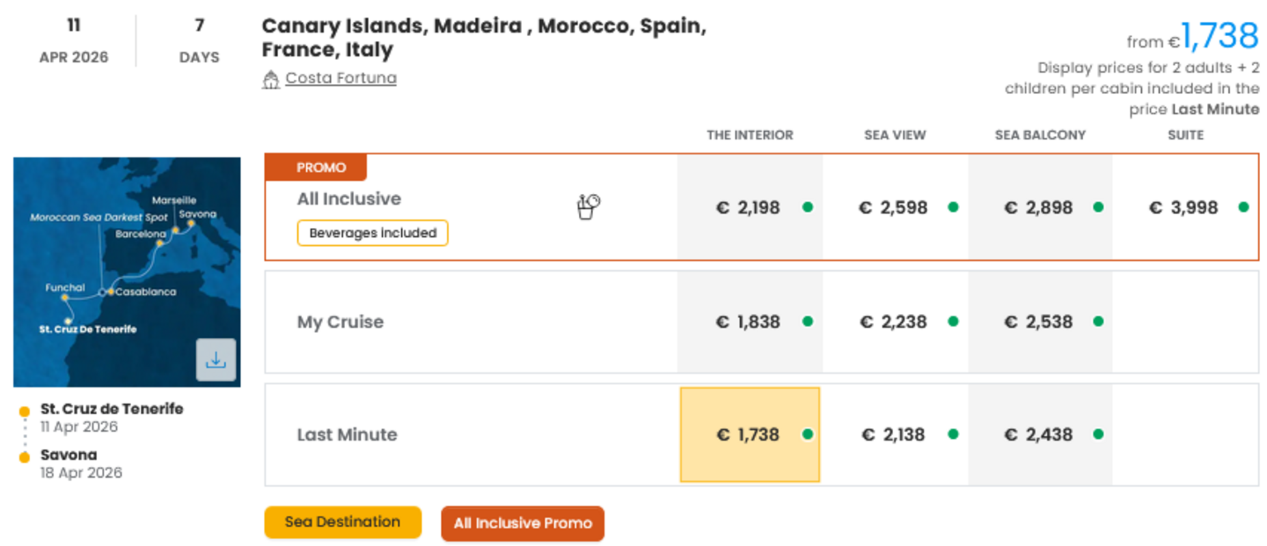Select All Inclusive Interior price €2,198
This screenshot has height=546, width=1267.
pos(750,207)
